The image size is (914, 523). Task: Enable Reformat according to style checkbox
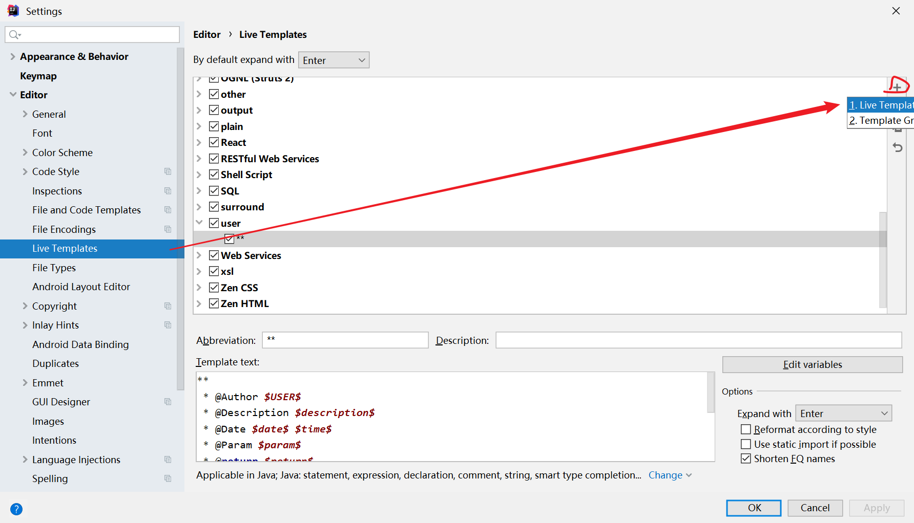coord(746,429)
